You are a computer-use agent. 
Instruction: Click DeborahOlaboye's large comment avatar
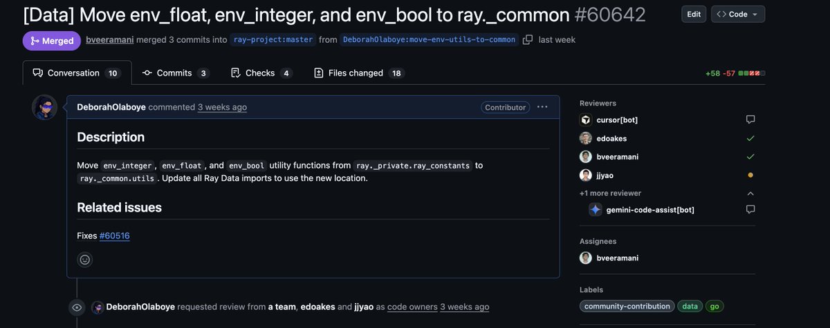click(44, 108)
